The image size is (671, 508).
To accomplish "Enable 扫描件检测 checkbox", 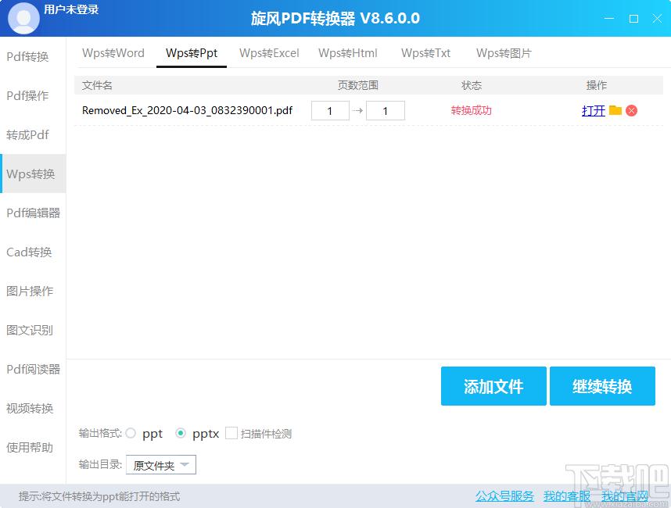I will pos(231,433).
